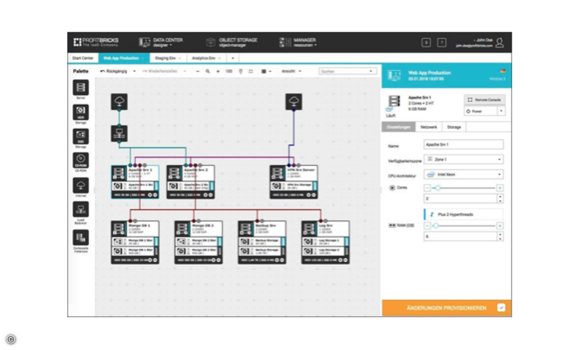Screen dimensions: 584x350
Task: Click the load balancer node on canvas
Action: (119, 134)
